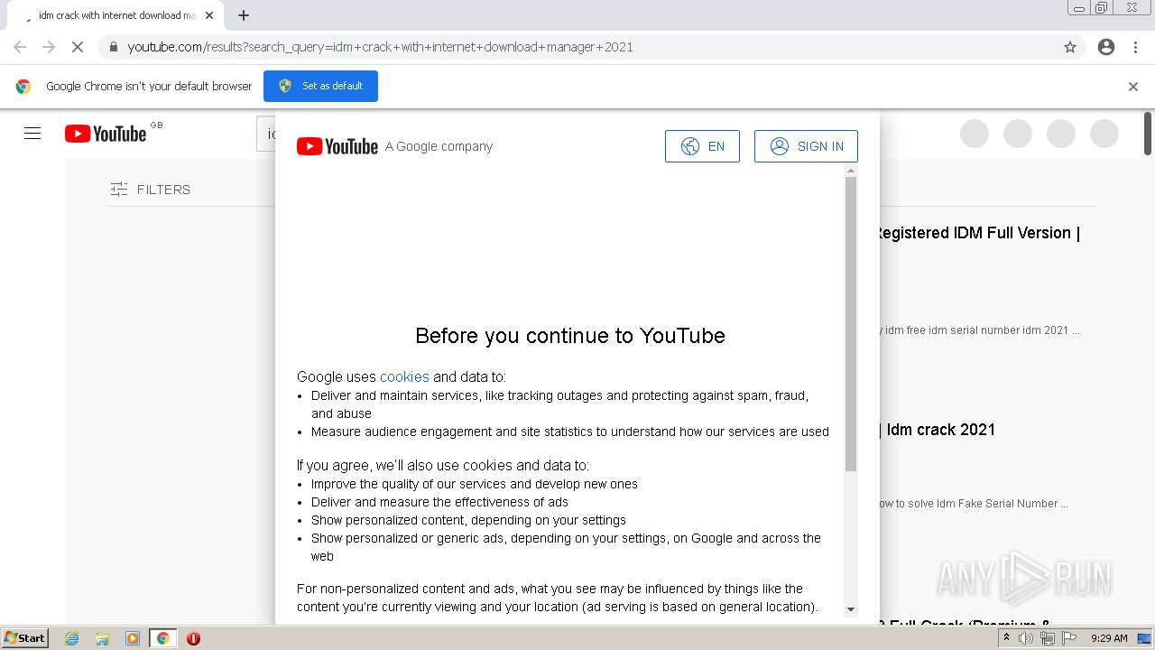Open language selector EN button
Viewport: 1155px width, 650px height.
702,146
